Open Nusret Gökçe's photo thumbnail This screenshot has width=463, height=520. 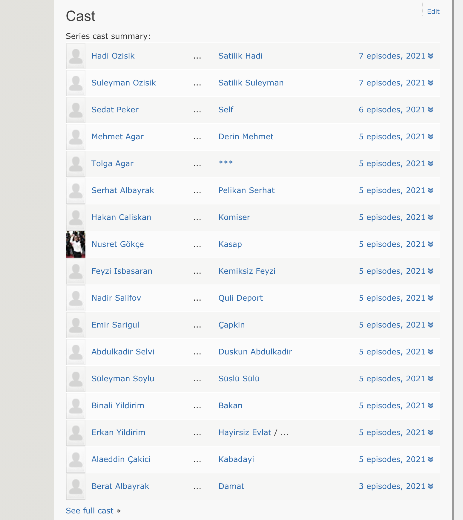point(76,244)
